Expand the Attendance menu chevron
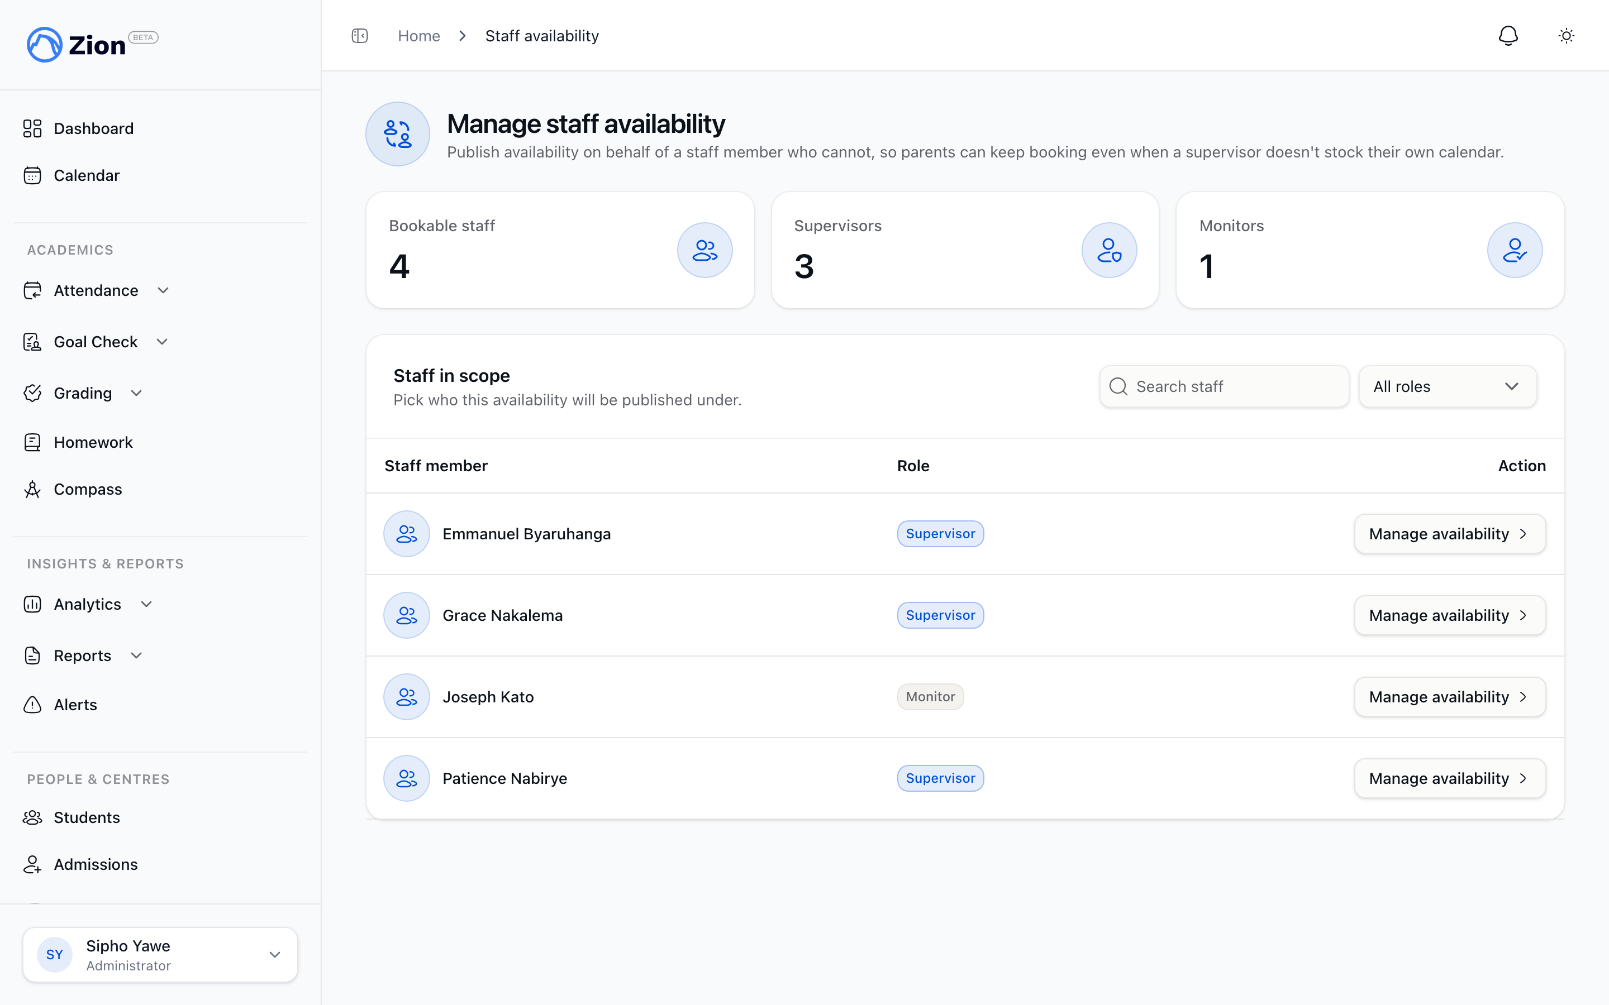Image resolution: width=1609 pixels, height=1005 pixels. [x=163, y=290]
